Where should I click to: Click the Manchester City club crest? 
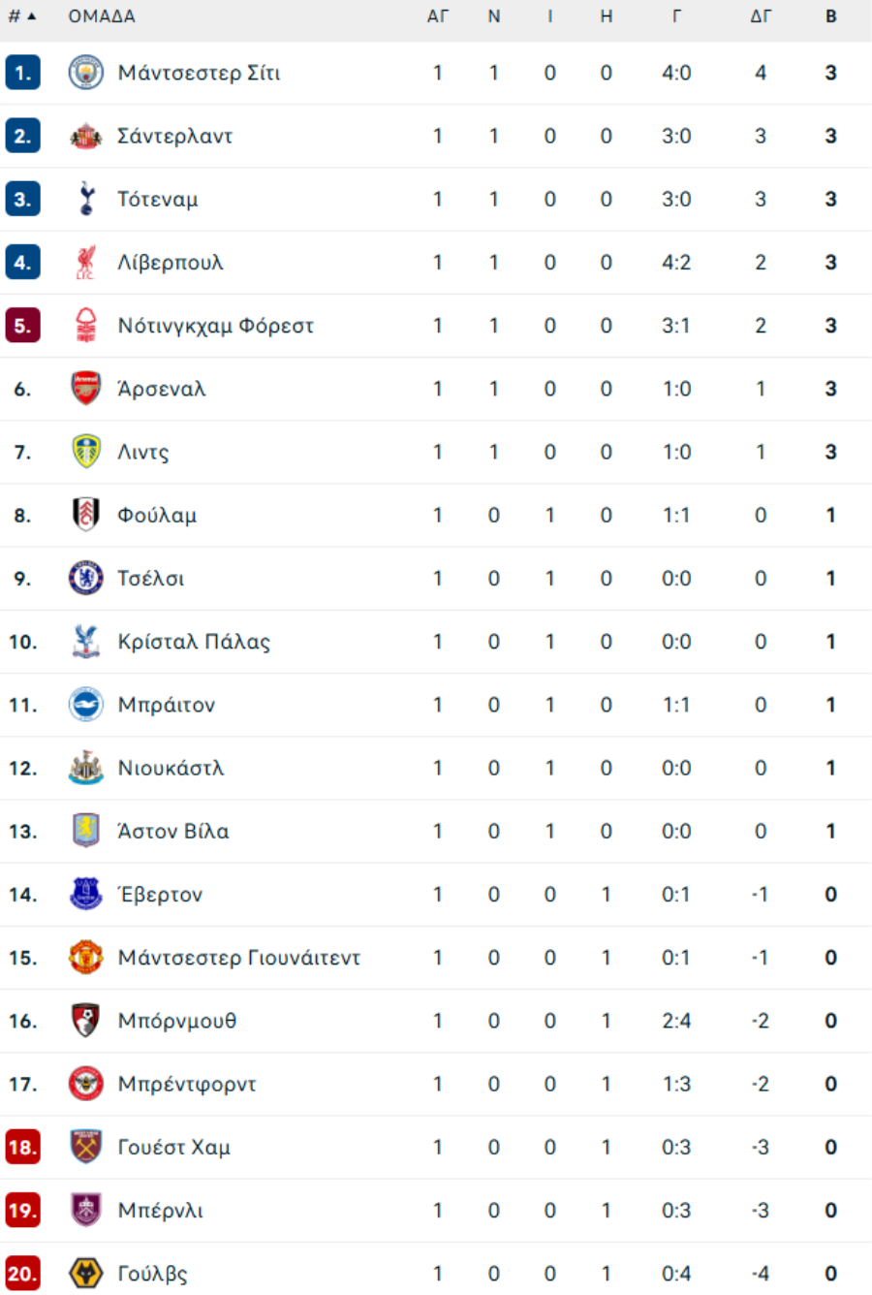tap(86, 73)
